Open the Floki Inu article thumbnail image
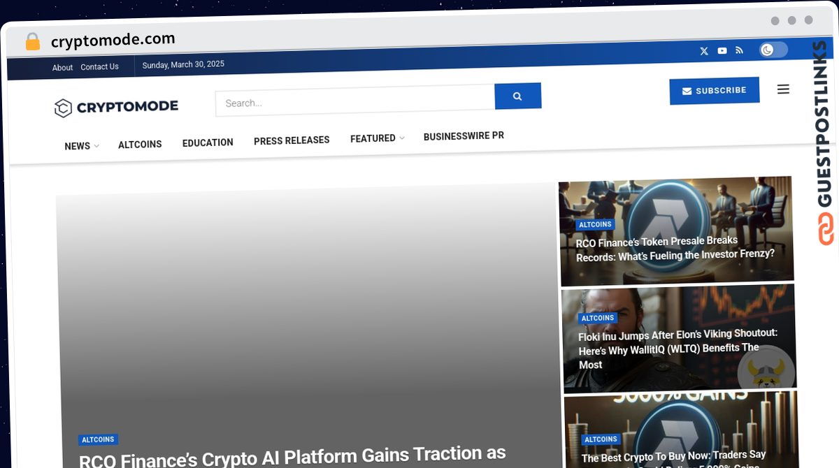 click(x=679, y=338)
